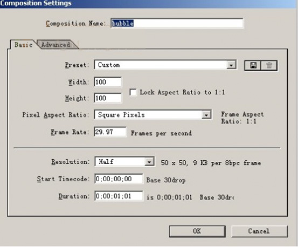
Task: Click the Custom text in Preset box
Action: (x=109, y=65)
